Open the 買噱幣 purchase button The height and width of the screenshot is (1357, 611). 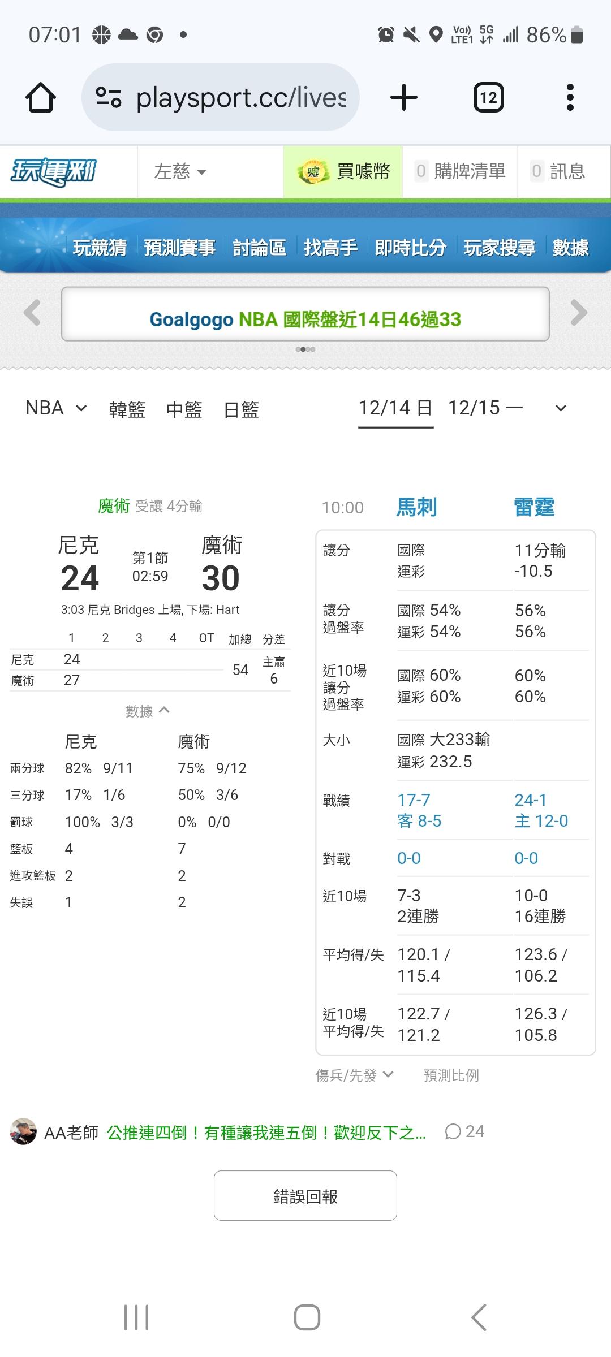point(343,172)
